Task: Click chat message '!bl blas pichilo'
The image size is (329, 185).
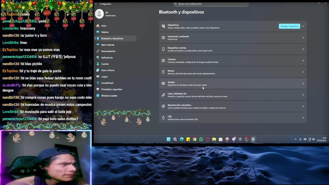Action: coord(31,64)
